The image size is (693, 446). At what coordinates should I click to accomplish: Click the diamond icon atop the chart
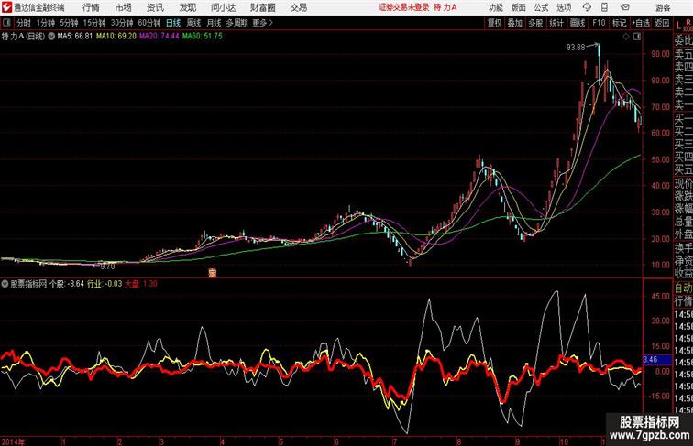(x=626, y=37)
